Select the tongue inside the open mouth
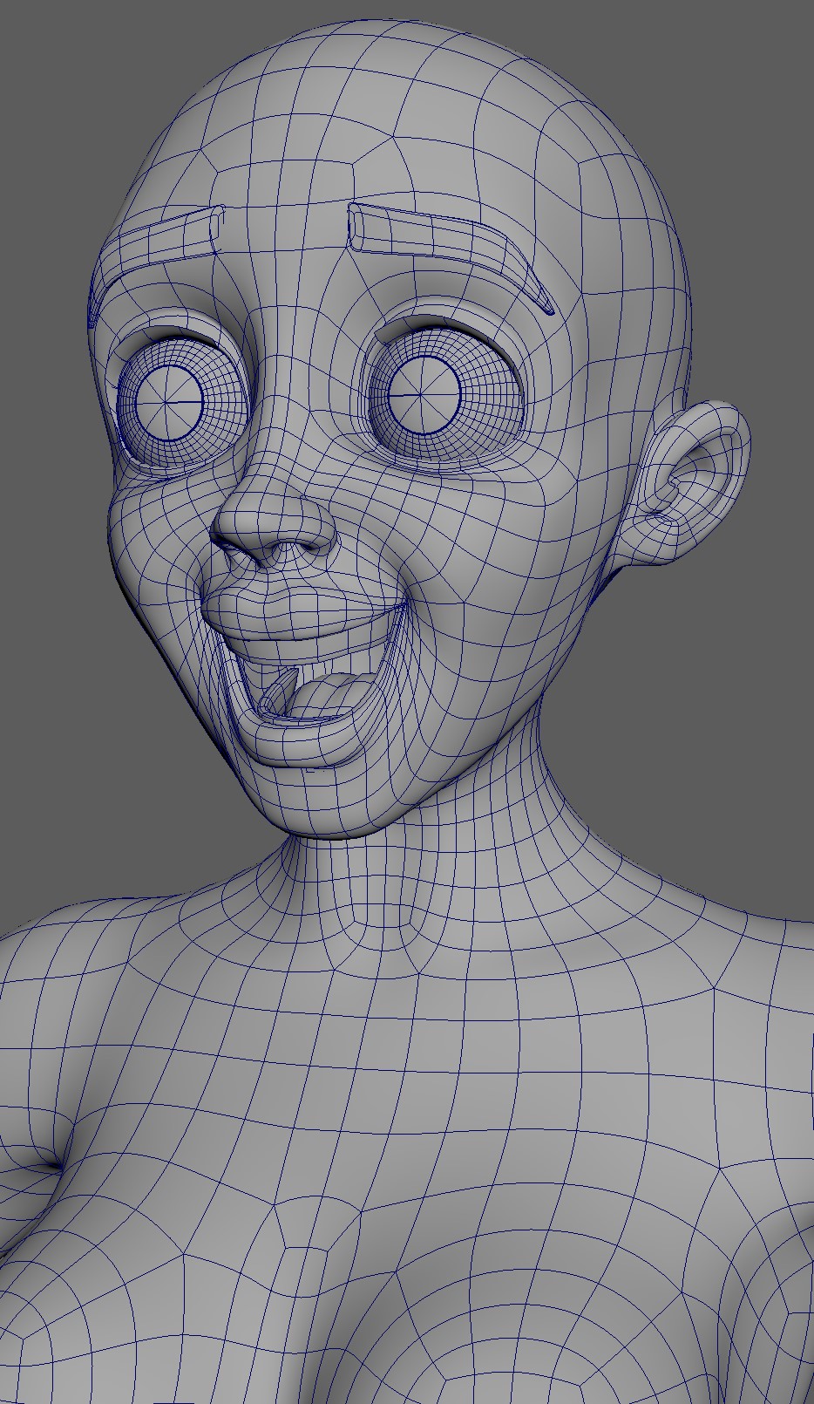Screen dimensions: 814x1404 click(x=334, y=696)
